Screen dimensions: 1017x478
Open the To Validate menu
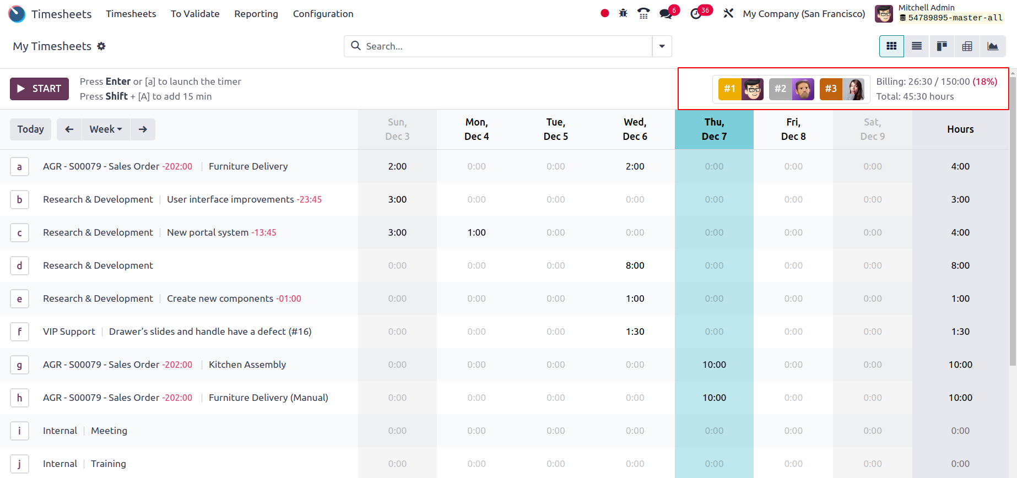195,14
